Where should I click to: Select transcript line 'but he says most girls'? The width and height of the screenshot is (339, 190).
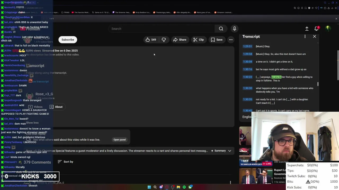click(x=281, y=69)
